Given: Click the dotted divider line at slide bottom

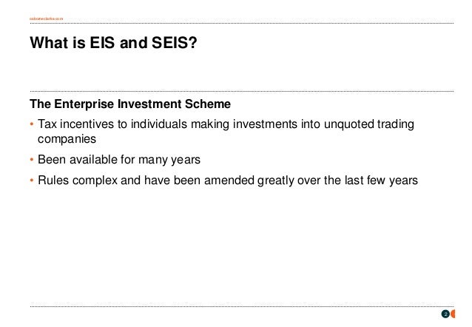Looking at the screenshot, I should pyautogui.click(x=242, y=306).
